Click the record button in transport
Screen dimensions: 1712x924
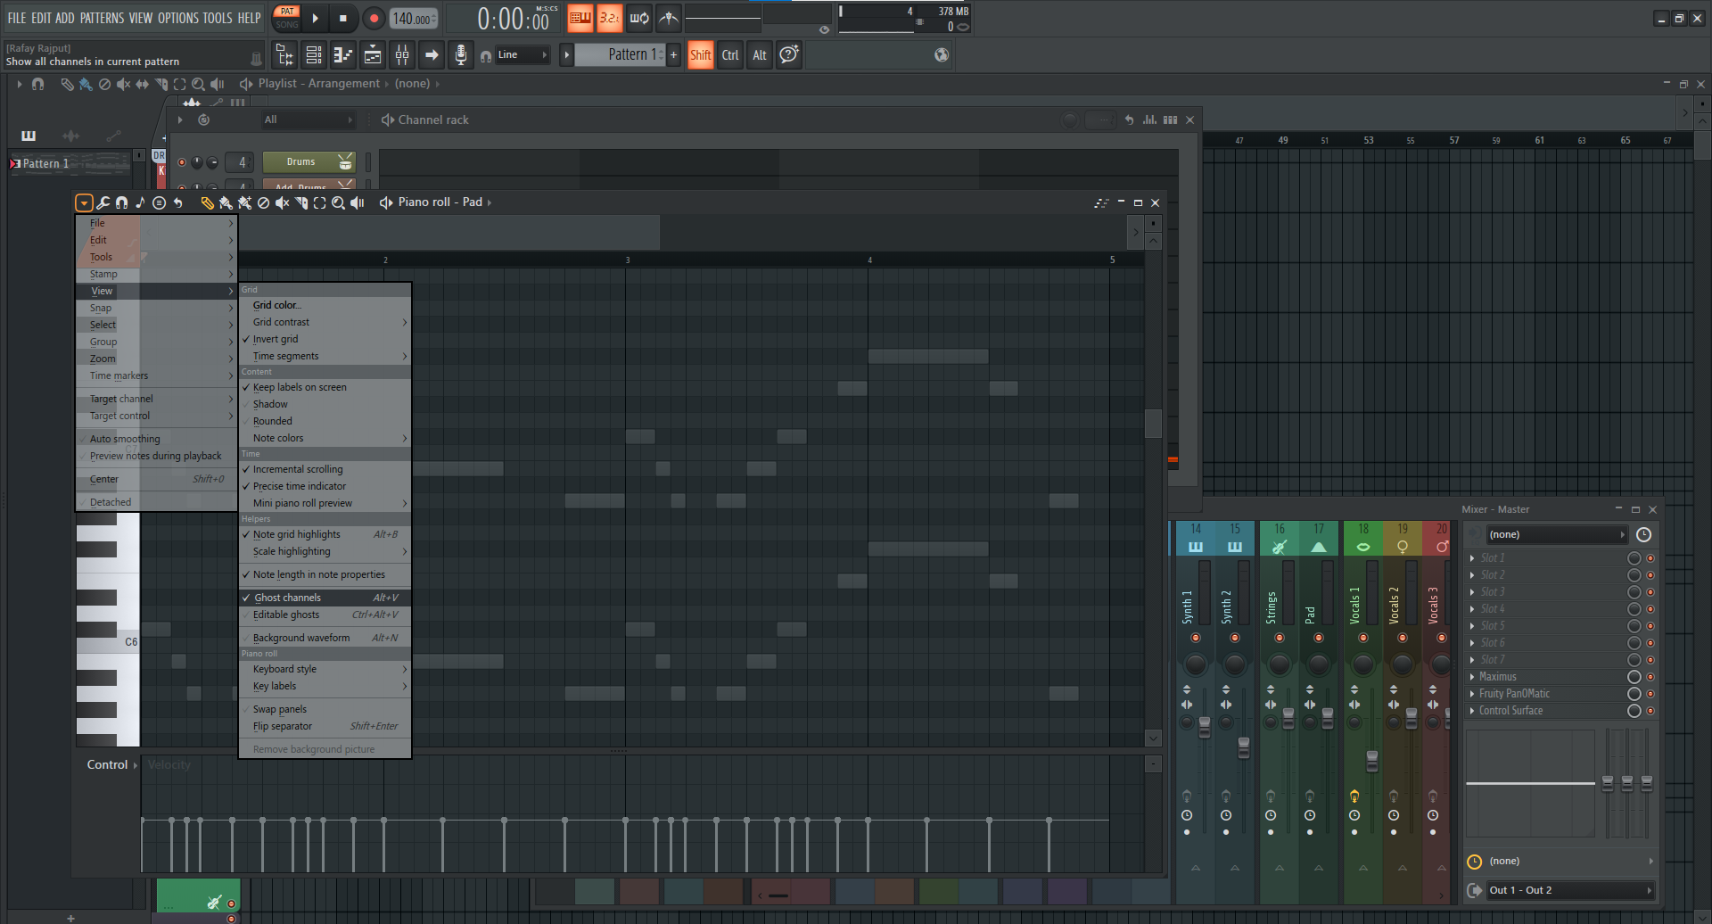coord(374,18)
